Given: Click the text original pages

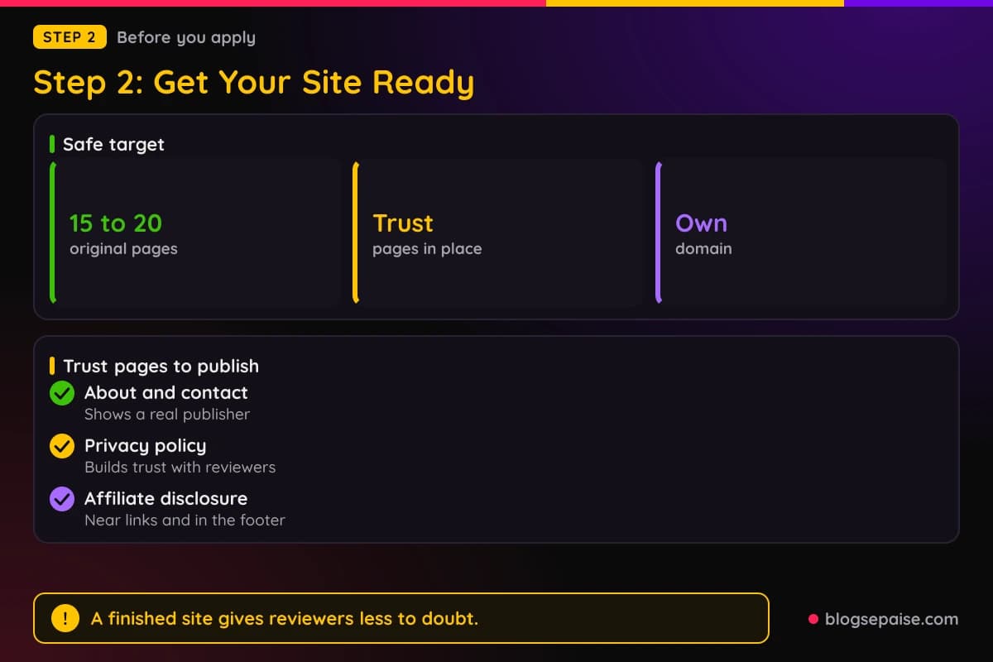Looking at the screenshot, I should click(123, 248).
